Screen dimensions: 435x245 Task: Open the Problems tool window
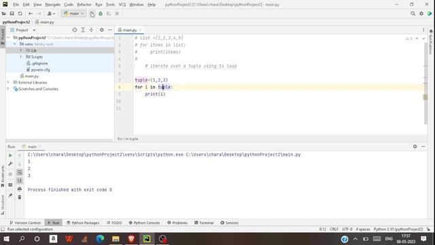(x=177, y=223)
